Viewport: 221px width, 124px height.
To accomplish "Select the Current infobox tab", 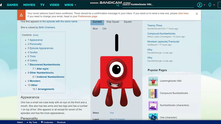I will (97, 22).
